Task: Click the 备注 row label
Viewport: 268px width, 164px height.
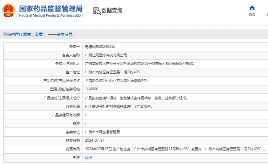Action: tap(76, 123)
